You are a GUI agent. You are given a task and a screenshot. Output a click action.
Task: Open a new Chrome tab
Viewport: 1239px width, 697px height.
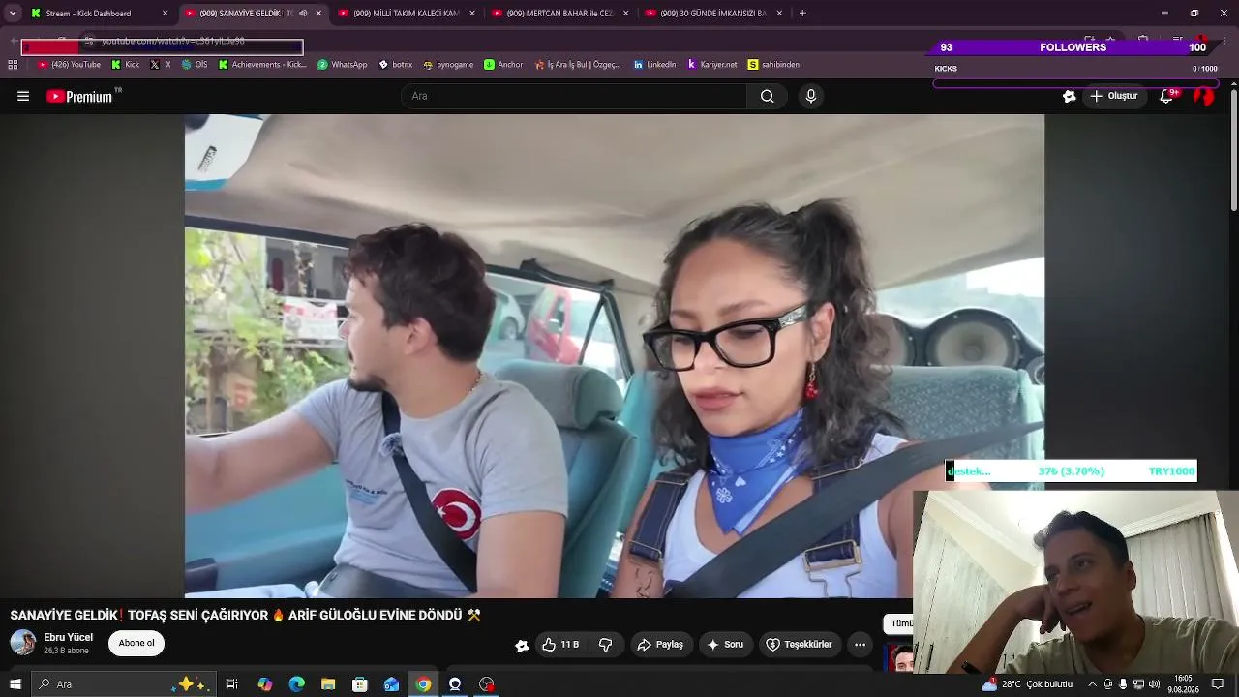(802, 14)
